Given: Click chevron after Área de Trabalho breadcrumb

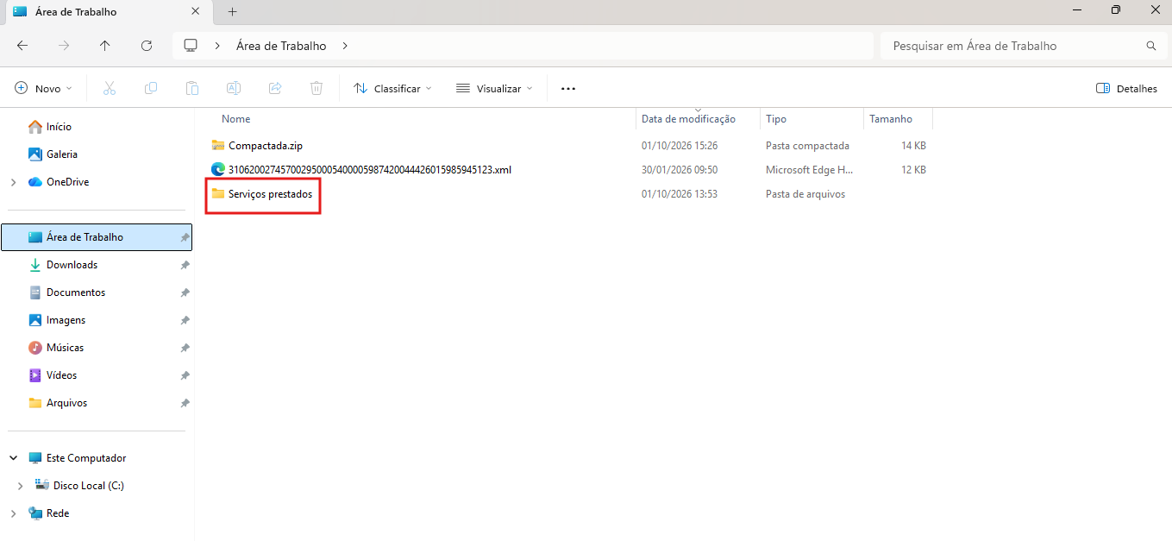Looking at the screenshot, I should [345, 46].
